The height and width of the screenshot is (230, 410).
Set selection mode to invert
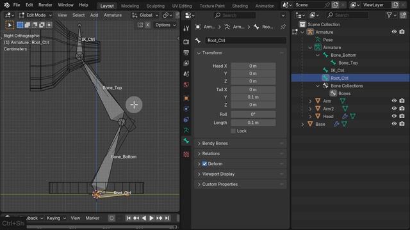[42, 25]
